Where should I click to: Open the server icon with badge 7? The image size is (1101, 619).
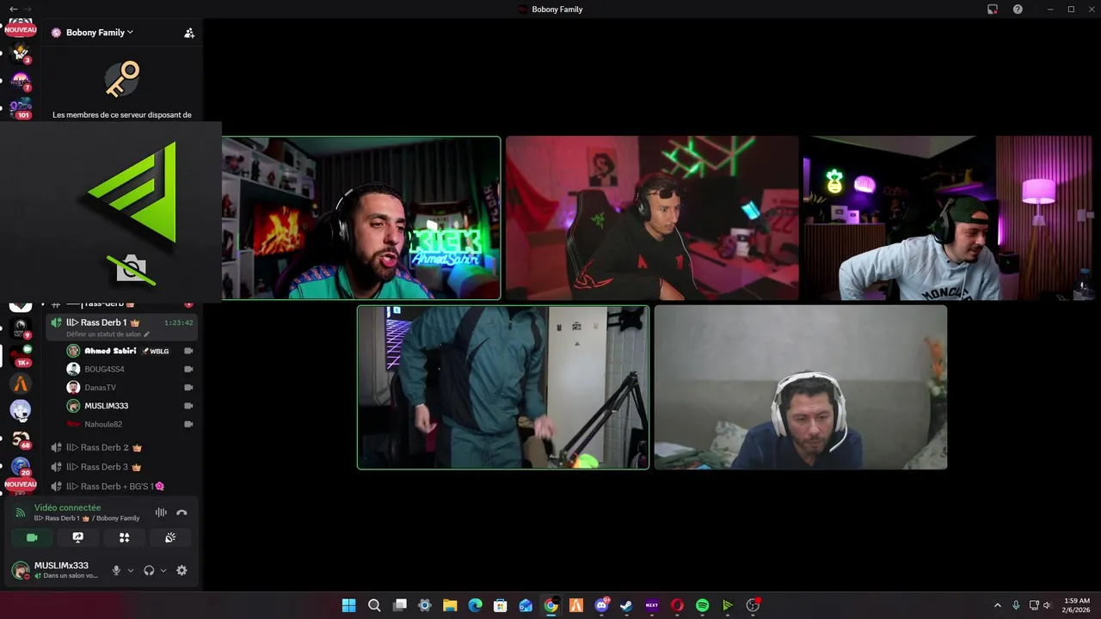point(21,81)
